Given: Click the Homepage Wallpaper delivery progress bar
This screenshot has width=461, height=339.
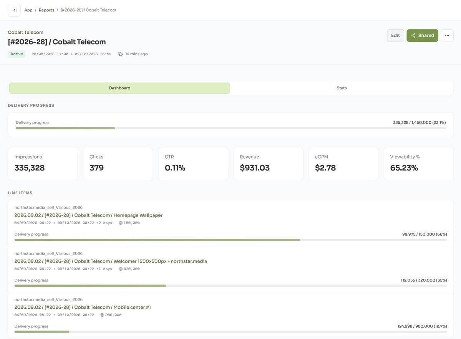Looking at the screenshot, I should pyautogui.click(x=230, y=240).
